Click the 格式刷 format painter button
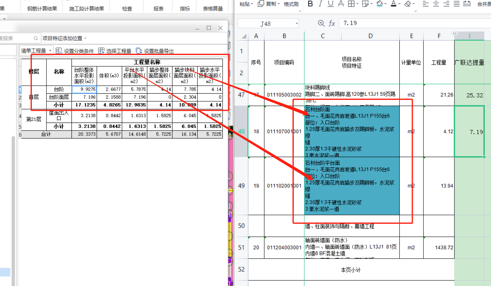The height and width of the screenshot is (286, 491). pos(291,4)
